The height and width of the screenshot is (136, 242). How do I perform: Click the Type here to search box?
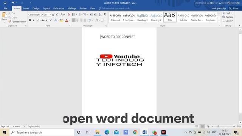click(42, 132)
